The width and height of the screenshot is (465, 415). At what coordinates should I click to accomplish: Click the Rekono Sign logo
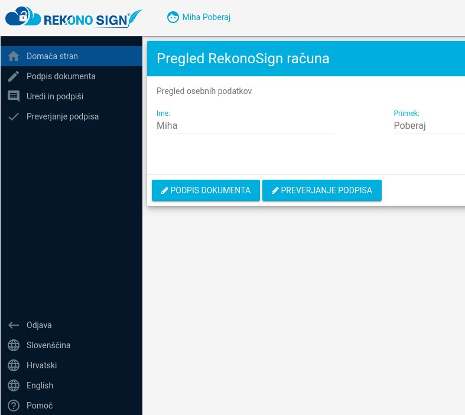point(73,18)
